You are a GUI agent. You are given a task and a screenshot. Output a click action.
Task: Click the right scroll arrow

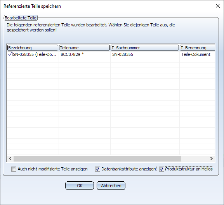pos(212,158)
